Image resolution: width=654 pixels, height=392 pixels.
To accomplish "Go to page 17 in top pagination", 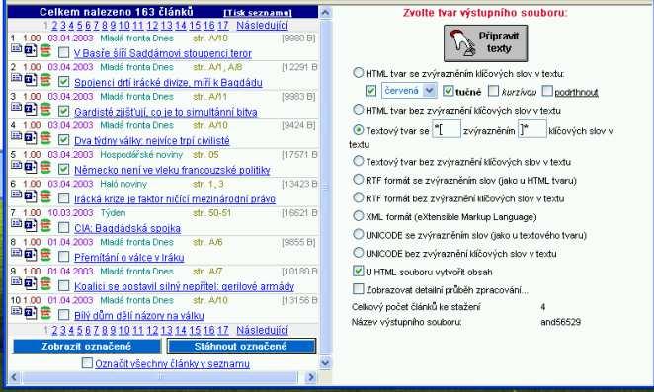I will click(x=222, y=26).
